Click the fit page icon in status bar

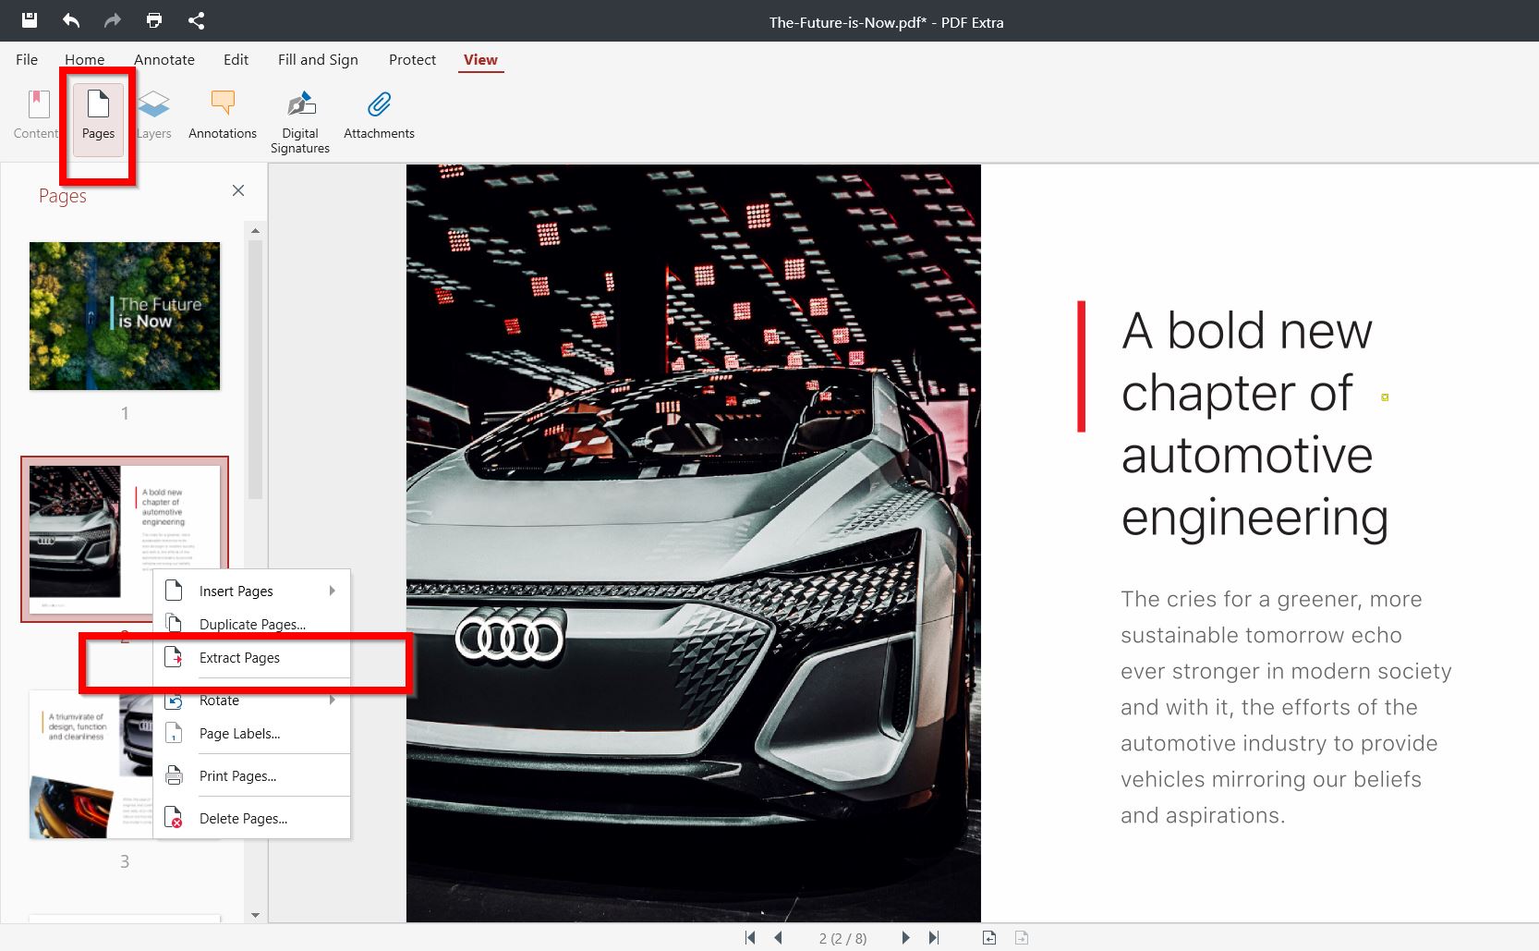989,937
